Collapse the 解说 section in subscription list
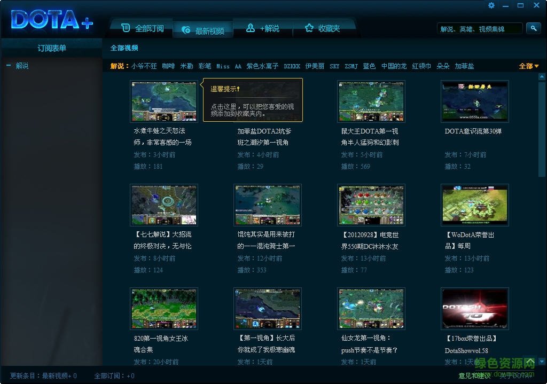The height and width of the screenshot is (384, 547). click(9, 66)
